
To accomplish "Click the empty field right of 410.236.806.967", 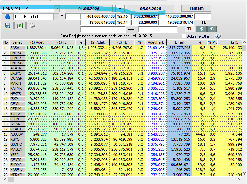I will 203,16.
